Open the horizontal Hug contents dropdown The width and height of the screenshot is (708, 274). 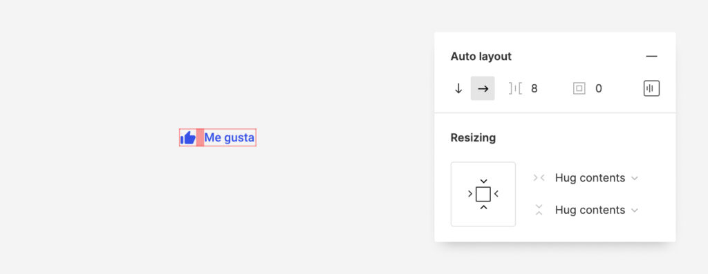click(x=596, y=178)
